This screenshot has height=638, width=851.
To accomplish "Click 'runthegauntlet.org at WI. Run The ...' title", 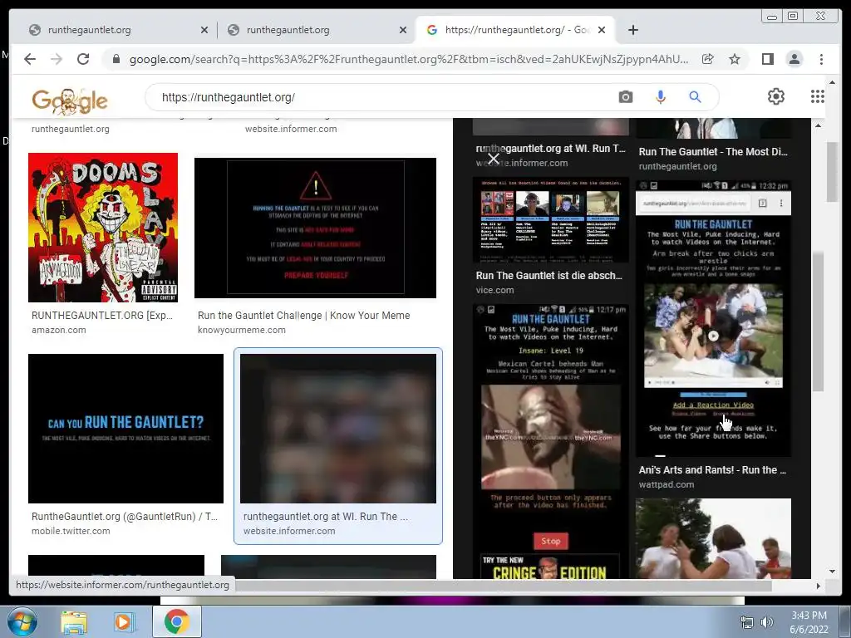I will tap(326, 517).
